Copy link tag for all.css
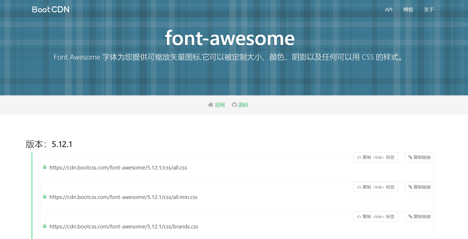This screenshot has width=468, height=239. click(375, 157)
